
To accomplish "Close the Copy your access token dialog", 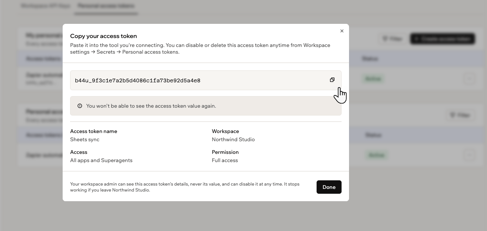I will (x=342, y=31).
